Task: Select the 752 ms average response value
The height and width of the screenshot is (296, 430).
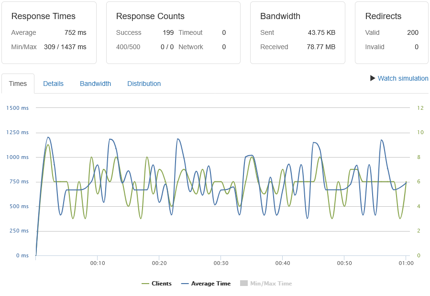Action: pos(75,32)
